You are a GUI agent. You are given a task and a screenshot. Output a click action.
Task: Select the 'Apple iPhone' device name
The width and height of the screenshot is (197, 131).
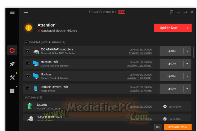click(48, 91)
